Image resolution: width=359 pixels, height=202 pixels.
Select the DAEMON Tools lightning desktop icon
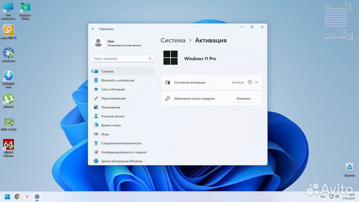coord(8,79)
